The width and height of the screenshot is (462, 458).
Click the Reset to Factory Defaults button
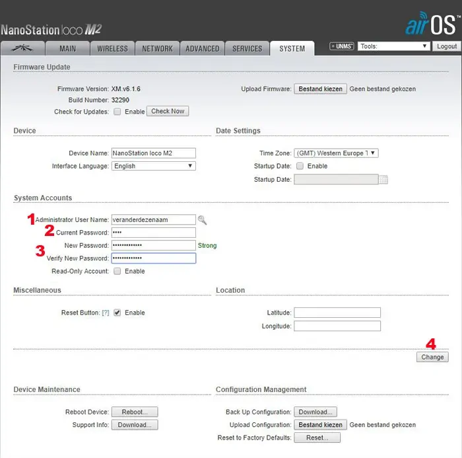[x=317, y=438]
